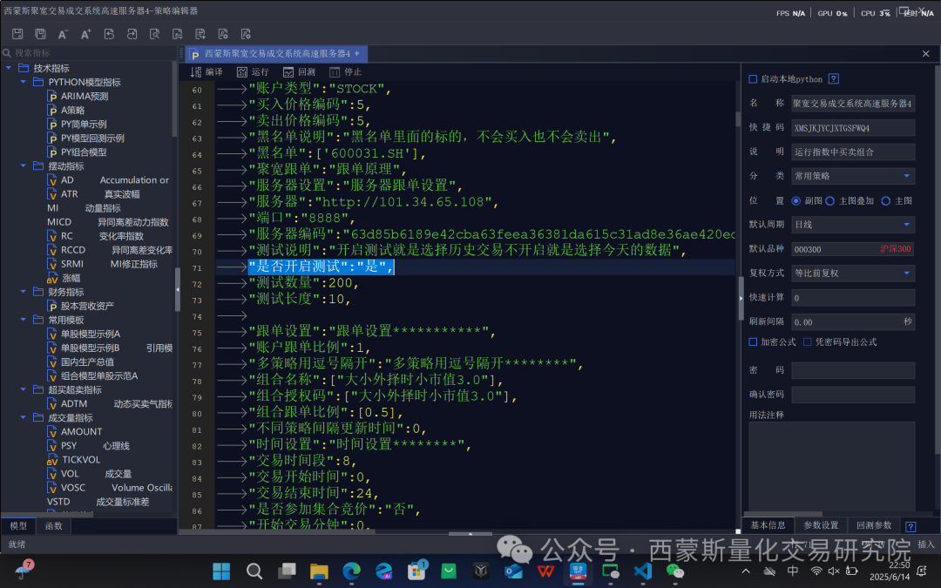Switch to the 回测参数 tab
The image size is (941, 588).
pos(874,525)
